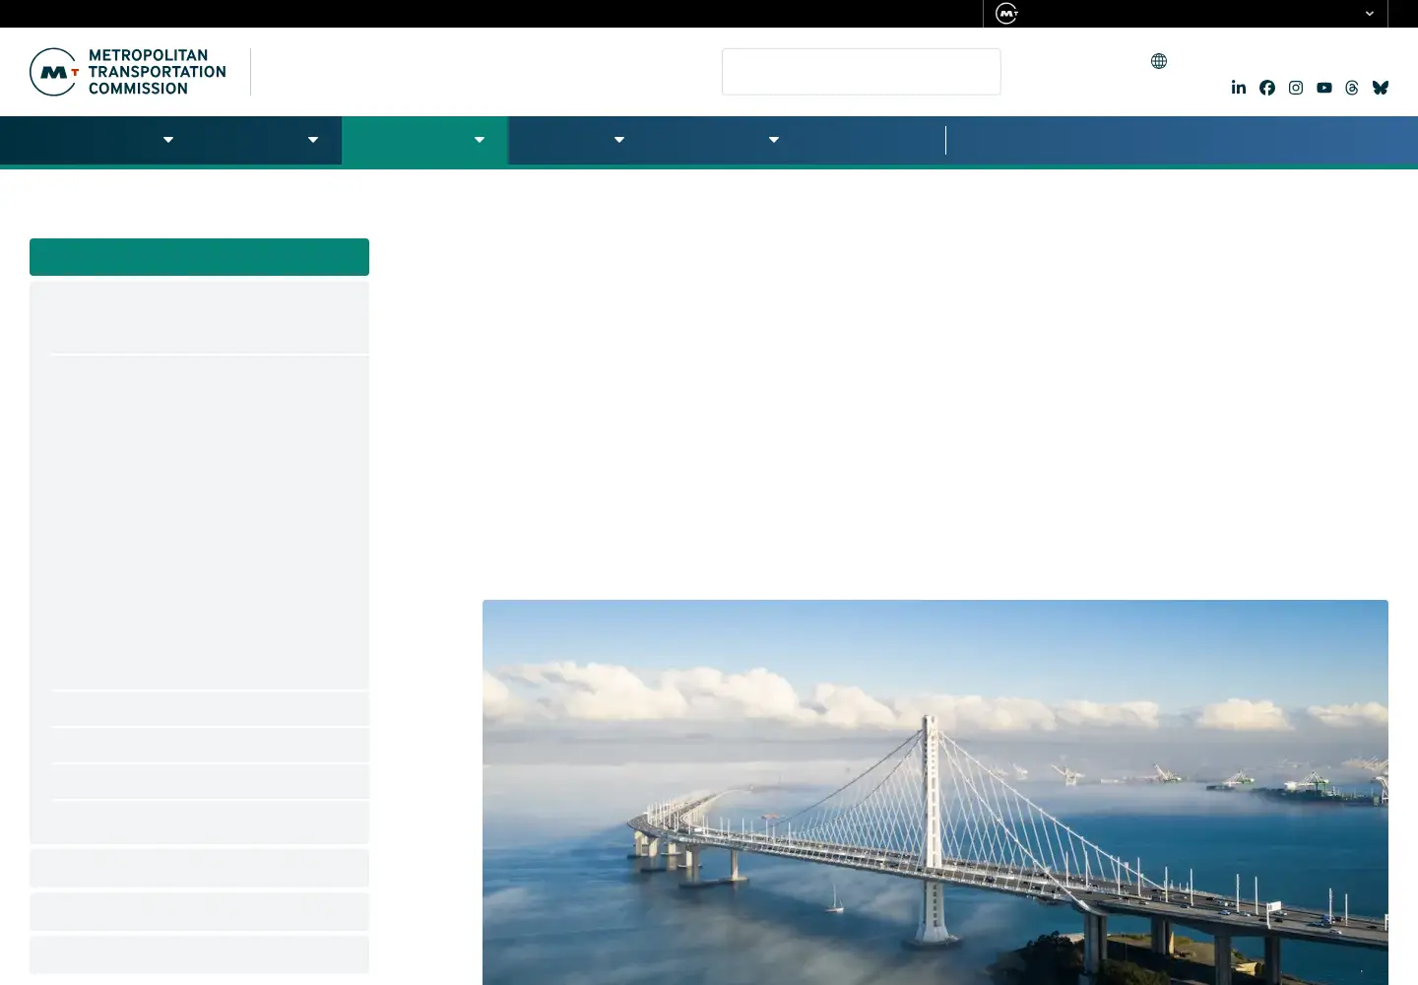Open the second main navigation dropdown arrow
This screenshot has width=1418, height=985.
point(313,140)
